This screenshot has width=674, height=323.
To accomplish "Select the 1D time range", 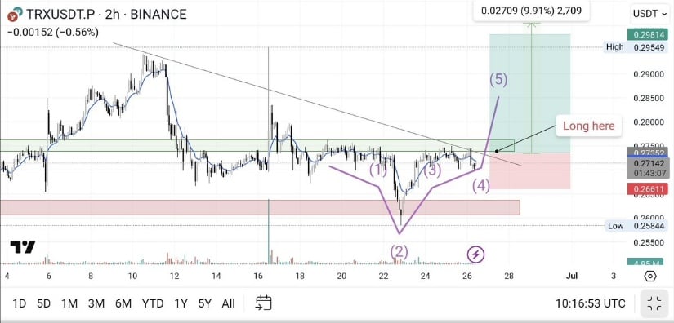I will (20, 303).
